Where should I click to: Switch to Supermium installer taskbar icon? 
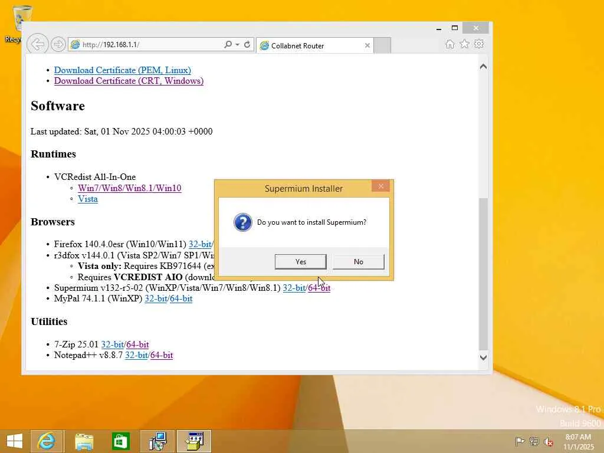pos(195,441)
